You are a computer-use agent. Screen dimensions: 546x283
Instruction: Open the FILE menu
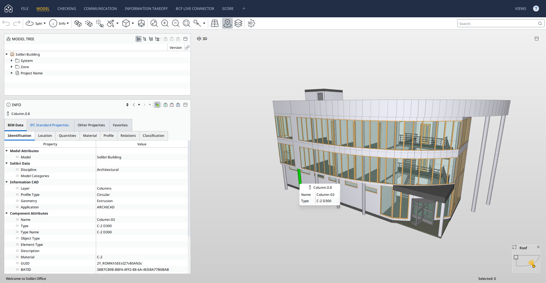tap(25, 9)
